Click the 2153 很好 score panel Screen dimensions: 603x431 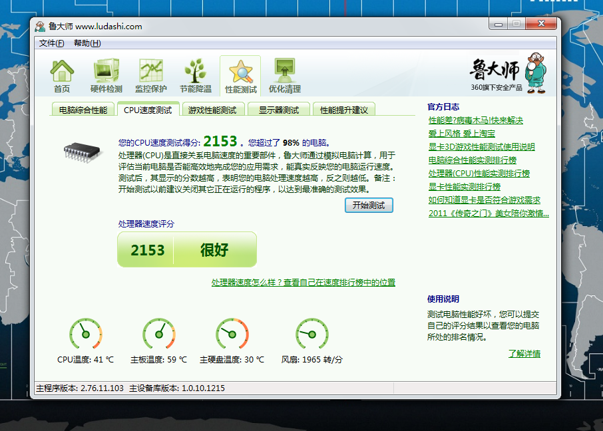187,249
